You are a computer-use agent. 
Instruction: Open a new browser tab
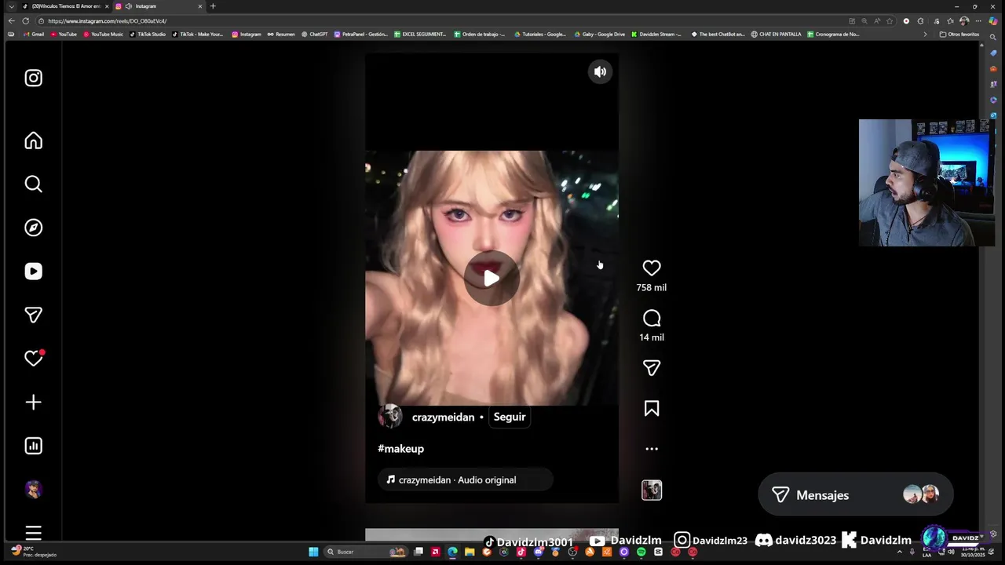click(213, 6)
